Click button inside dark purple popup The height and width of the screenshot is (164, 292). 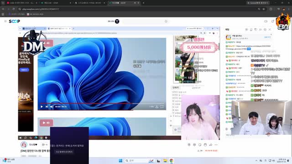(x=64, y=152)
